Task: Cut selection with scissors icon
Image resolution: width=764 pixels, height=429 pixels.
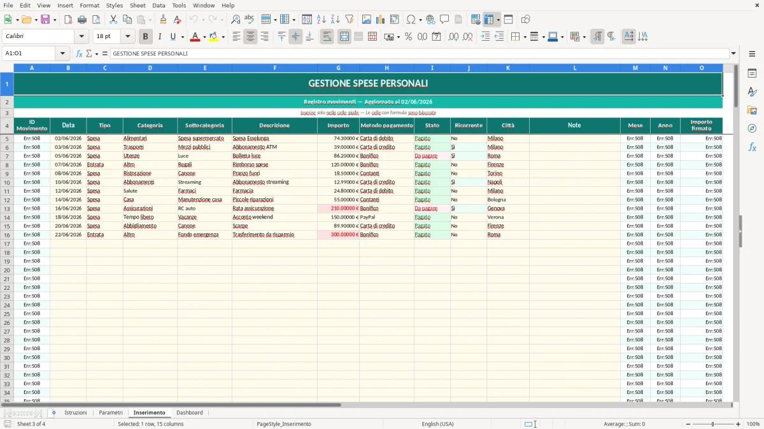Action: pyautogui.click(x=113, y=20)
